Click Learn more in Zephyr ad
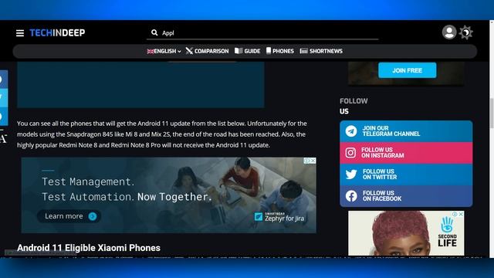494x278 pixels. click(x=69, y=216)
